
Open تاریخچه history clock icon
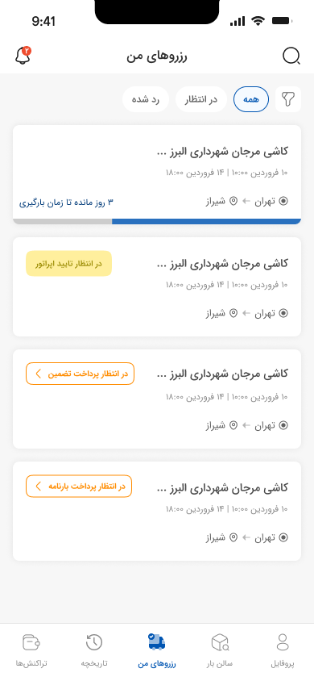94,642
